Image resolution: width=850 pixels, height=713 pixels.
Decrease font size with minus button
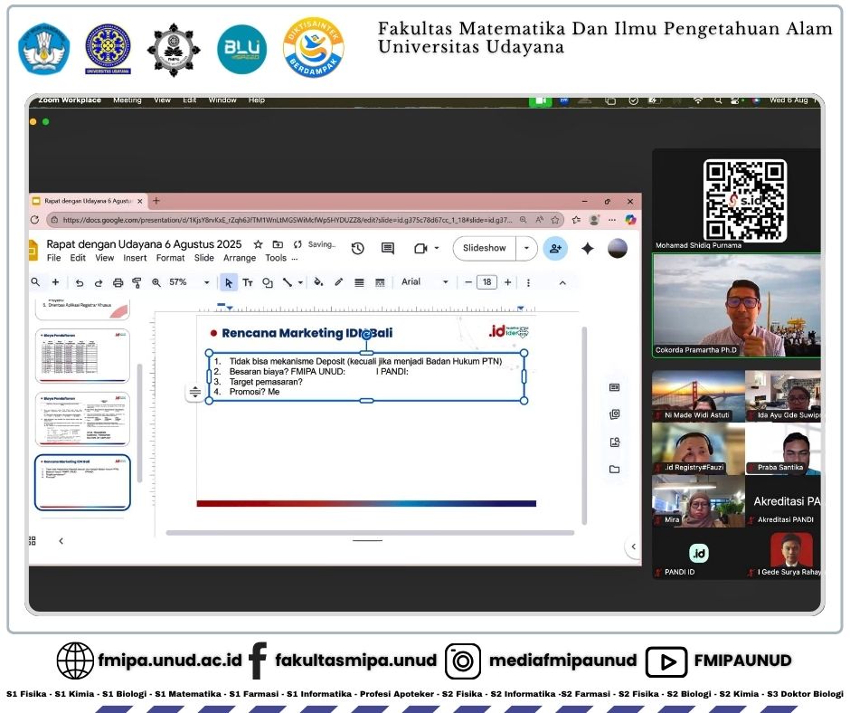click(467, 282)
